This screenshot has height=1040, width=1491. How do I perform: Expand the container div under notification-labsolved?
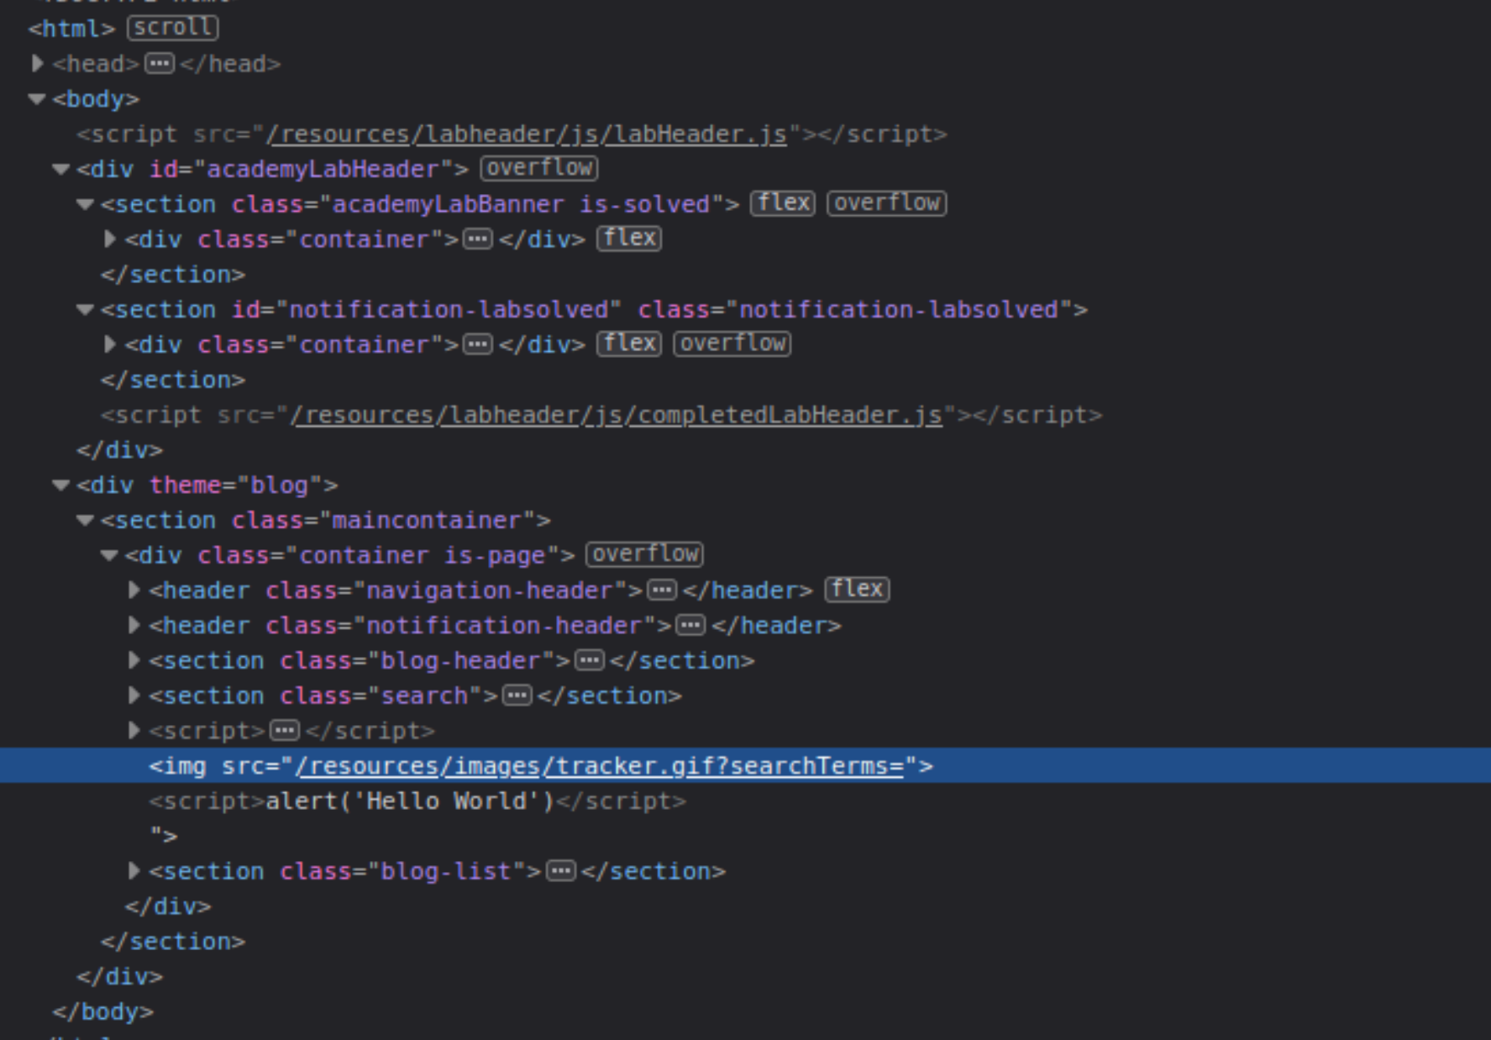[x=109, y=344]
